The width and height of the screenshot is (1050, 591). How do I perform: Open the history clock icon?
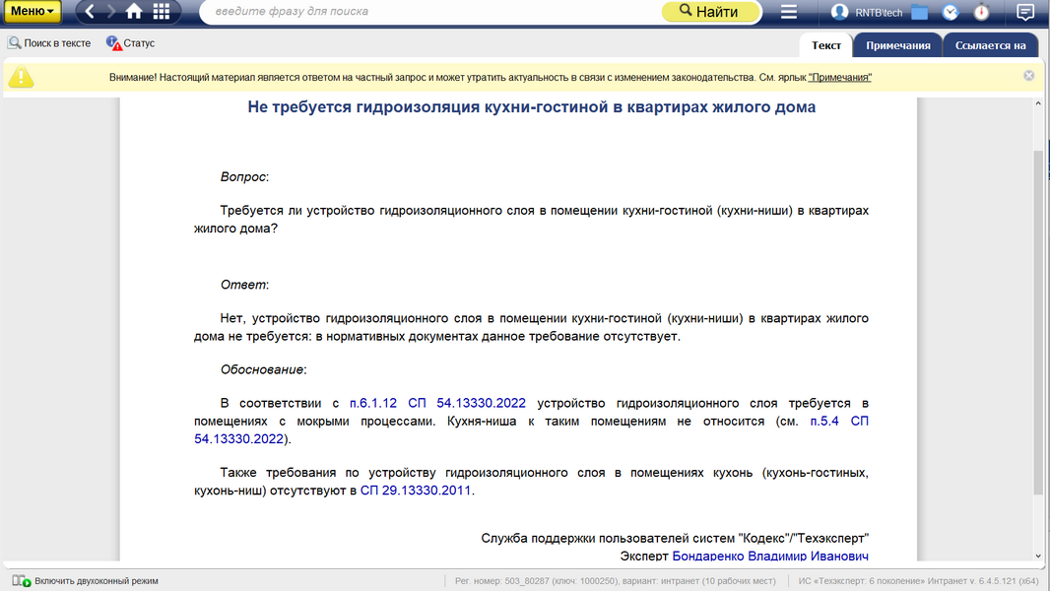click(951, 12)
